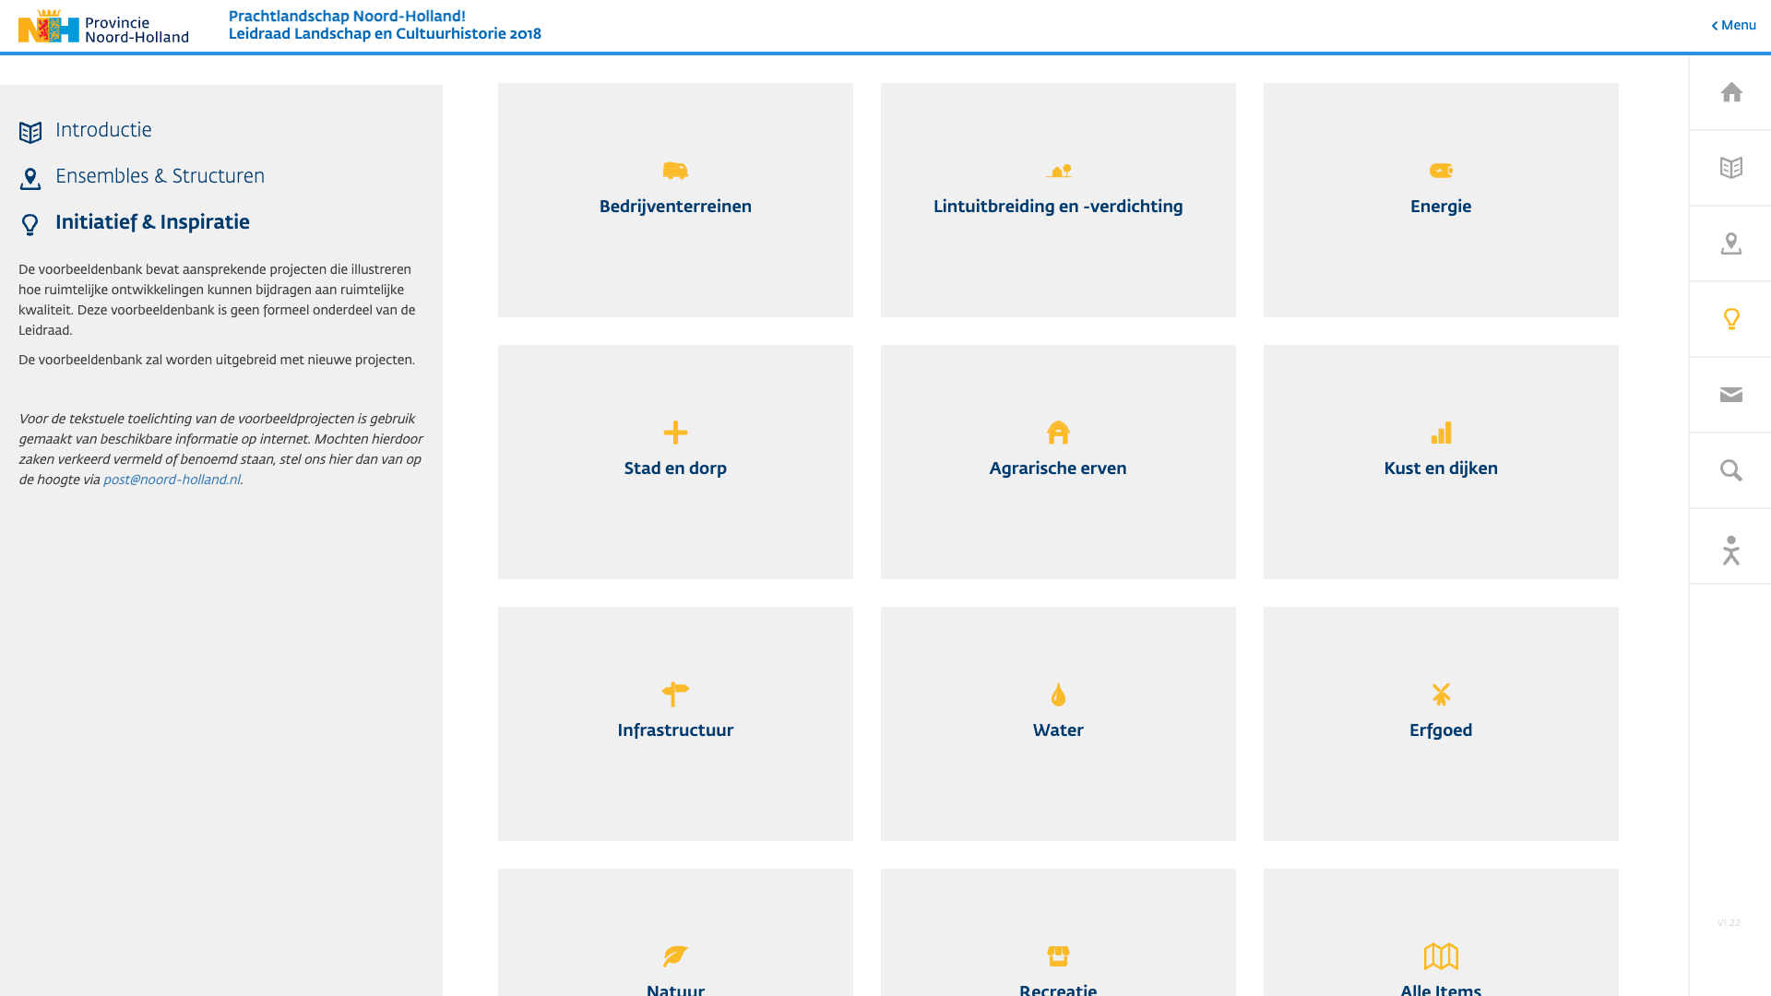Select Initiatief & Inspiratie heading

tap(152, 222)
